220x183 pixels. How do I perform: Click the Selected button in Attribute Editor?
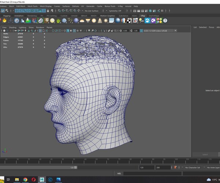pyautogui.click(x=203, y=27)
